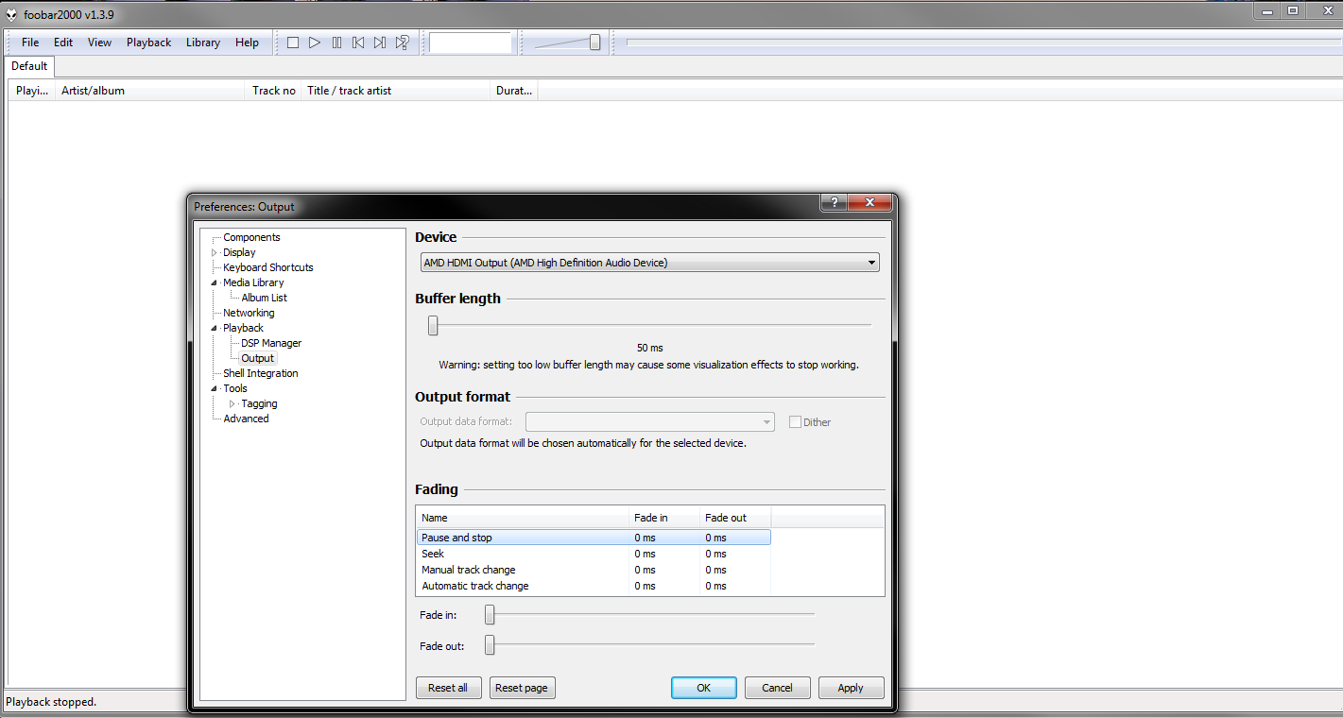Select Media Library in the preferences tree
The width and height of the screenshot is (1343, 718).
pos(253,282)
